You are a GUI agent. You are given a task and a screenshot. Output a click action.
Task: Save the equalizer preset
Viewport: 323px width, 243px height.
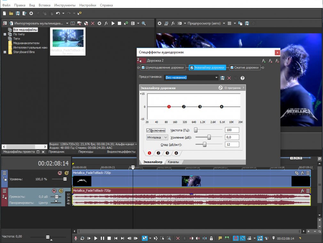pos(222,78)
